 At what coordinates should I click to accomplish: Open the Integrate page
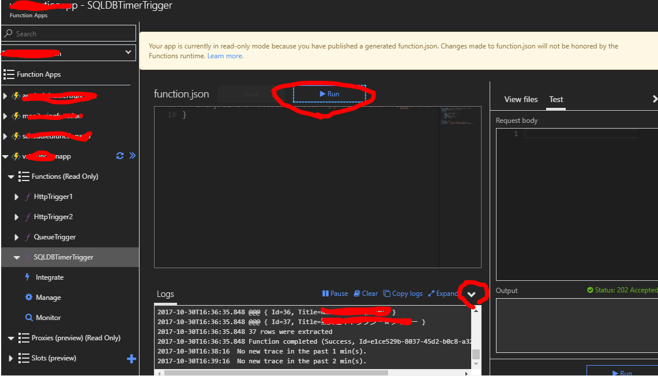[50, 277]
